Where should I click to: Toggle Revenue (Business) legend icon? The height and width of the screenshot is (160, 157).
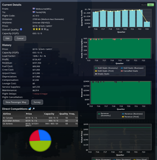point(123,114)
